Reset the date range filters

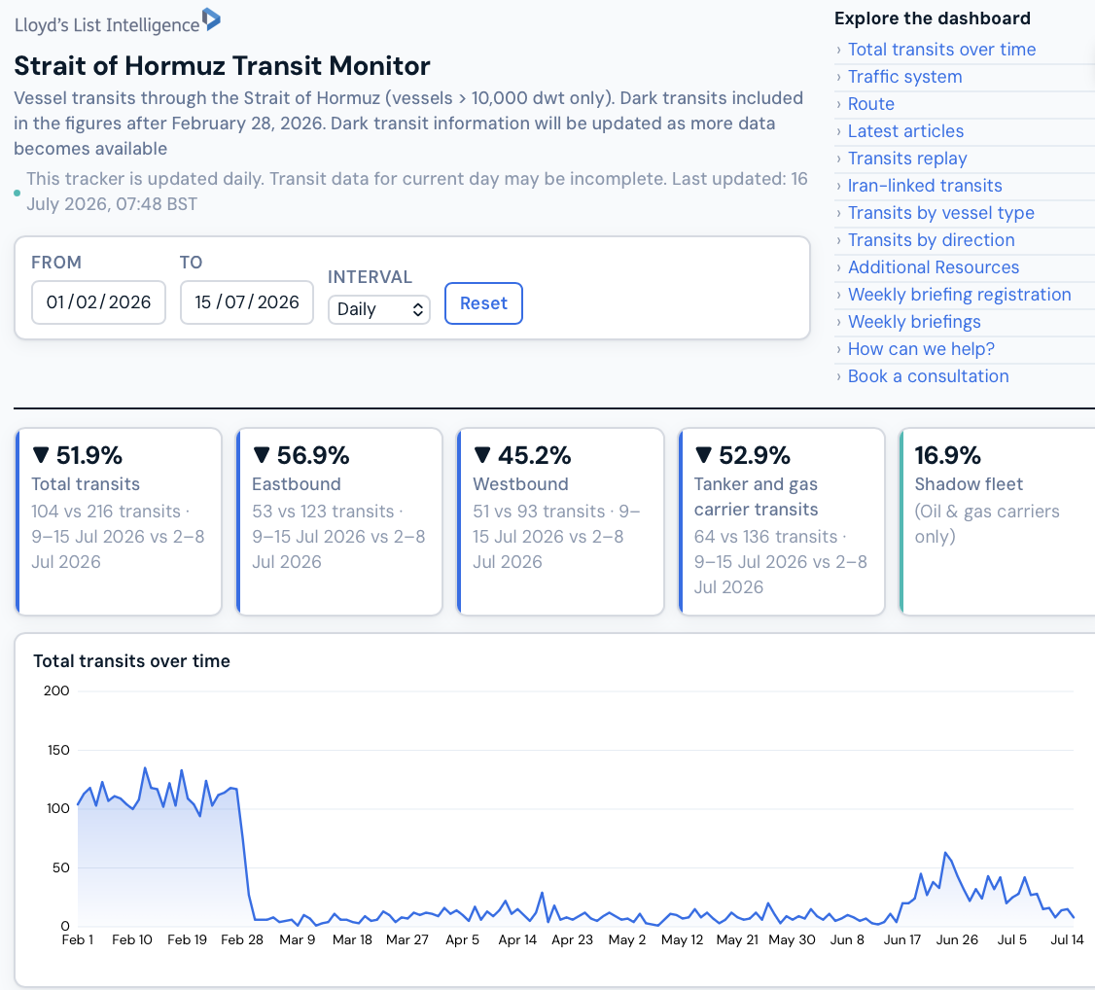click(x=483, y=303)
